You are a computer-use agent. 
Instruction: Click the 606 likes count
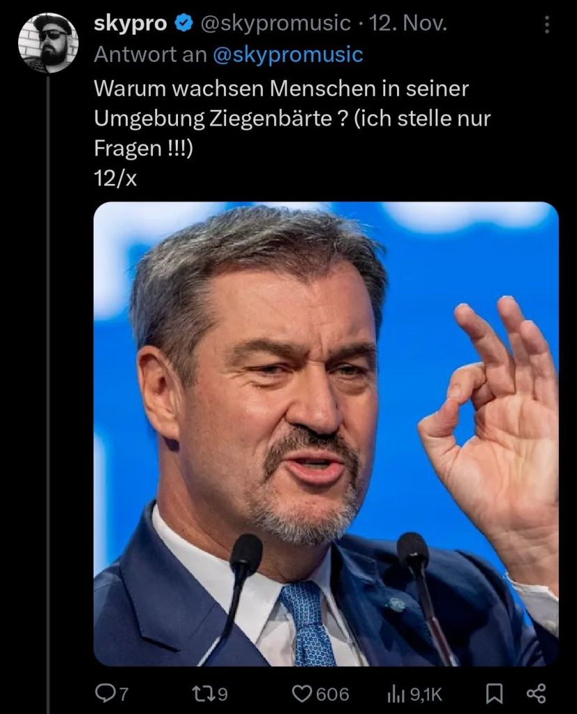coord(332,694)
